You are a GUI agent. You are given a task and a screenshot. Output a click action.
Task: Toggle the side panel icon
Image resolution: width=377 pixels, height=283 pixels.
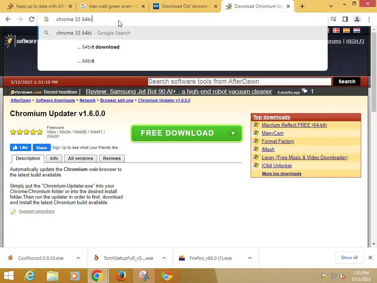coord(345,19)
